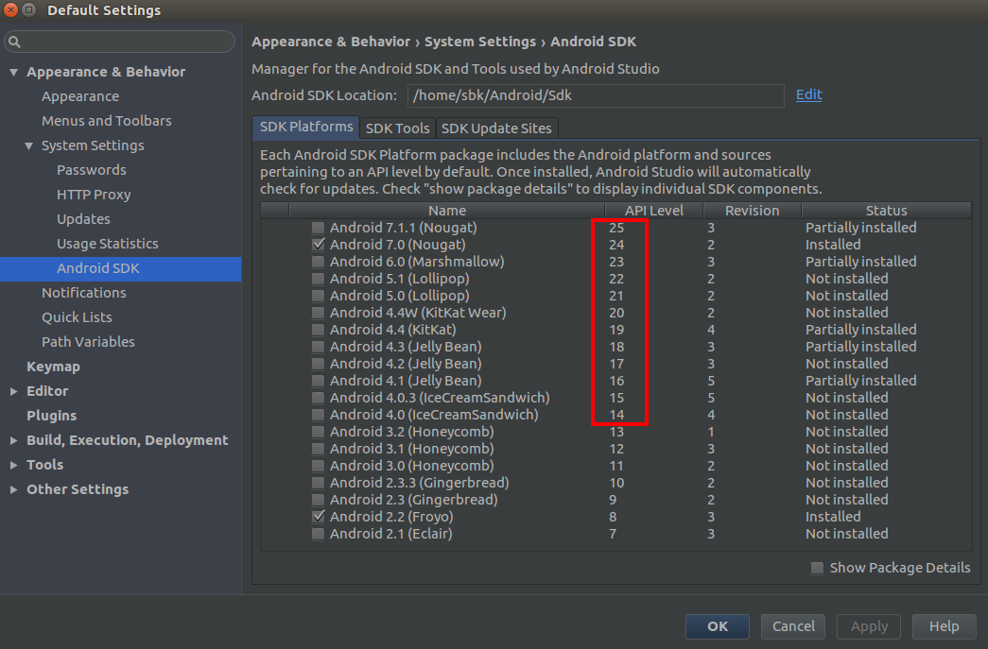Viewport: 988px width, 649px height.
Task: Uncheck Android 2.2 (Froyo) platform checkbox
Action: point(319,517)
